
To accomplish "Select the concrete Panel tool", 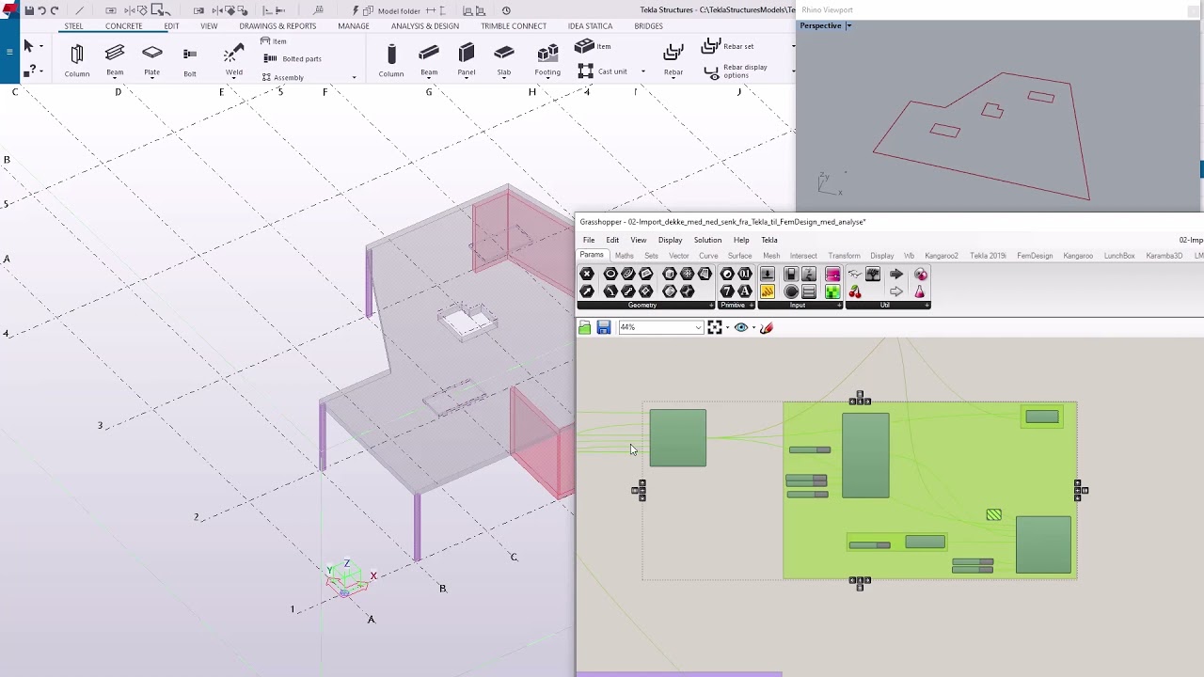I will (467, 60).
